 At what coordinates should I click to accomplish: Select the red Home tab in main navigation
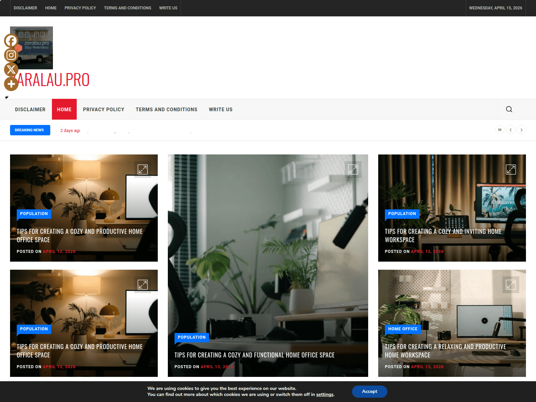pyautogui.click(x=64, y=110)
